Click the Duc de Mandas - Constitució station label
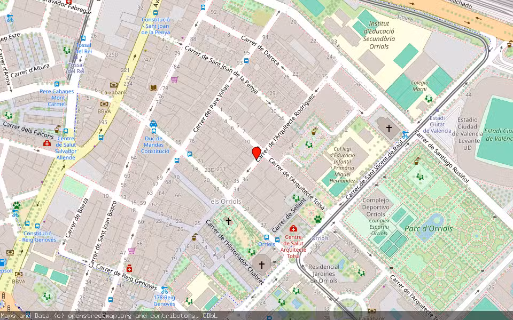 (155, 145)
